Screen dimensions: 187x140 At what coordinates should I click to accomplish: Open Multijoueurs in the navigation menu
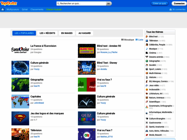pos(13,9)
